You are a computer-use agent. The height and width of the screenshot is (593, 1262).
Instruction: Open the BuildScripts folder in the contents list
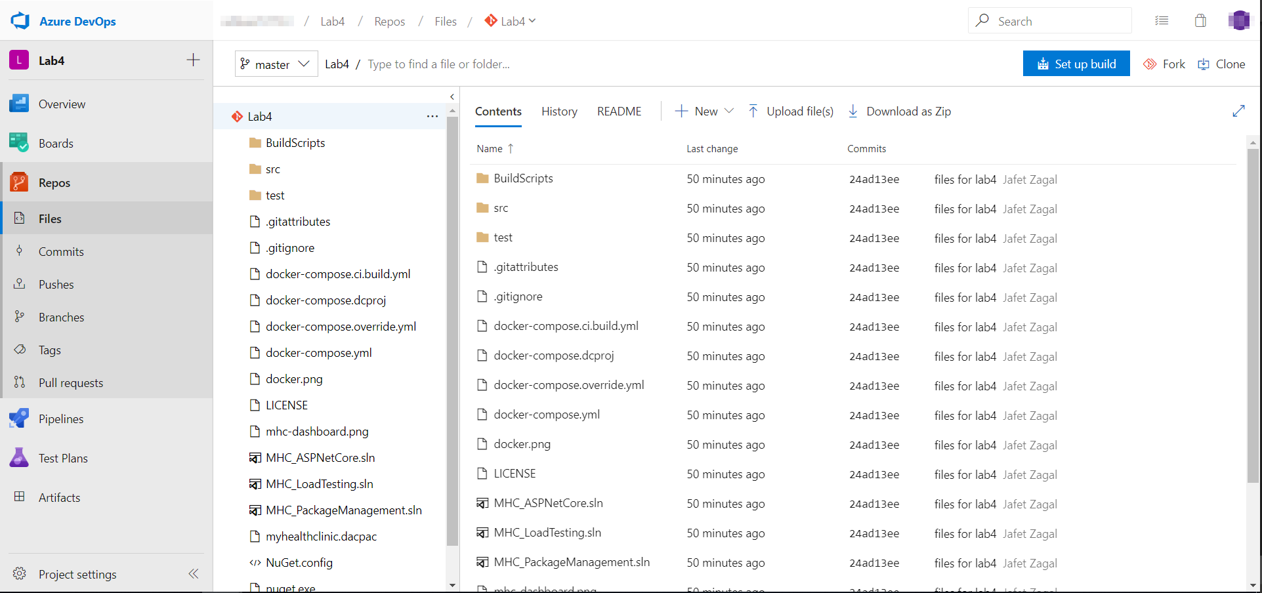523,178
